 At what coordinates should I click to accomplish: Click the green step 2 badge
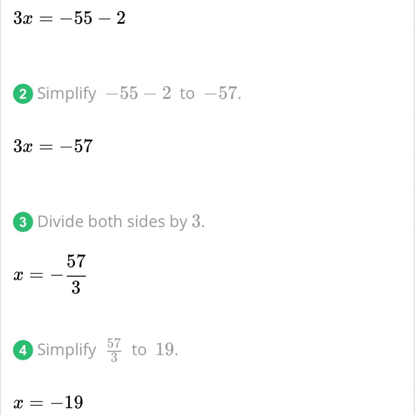[23, 94]
